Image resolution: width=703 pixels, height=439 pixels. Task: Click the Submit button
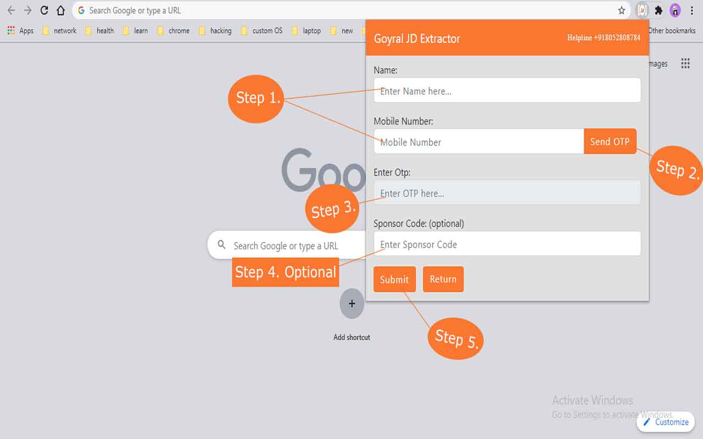394,279
